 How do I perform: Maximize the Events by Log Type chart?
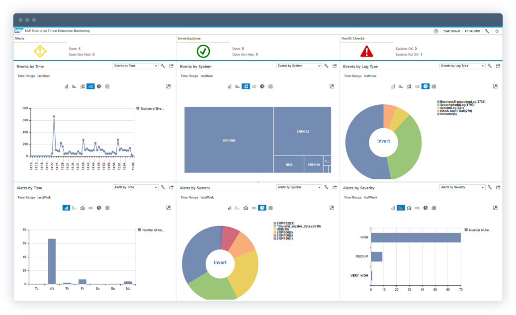[495, 86]
